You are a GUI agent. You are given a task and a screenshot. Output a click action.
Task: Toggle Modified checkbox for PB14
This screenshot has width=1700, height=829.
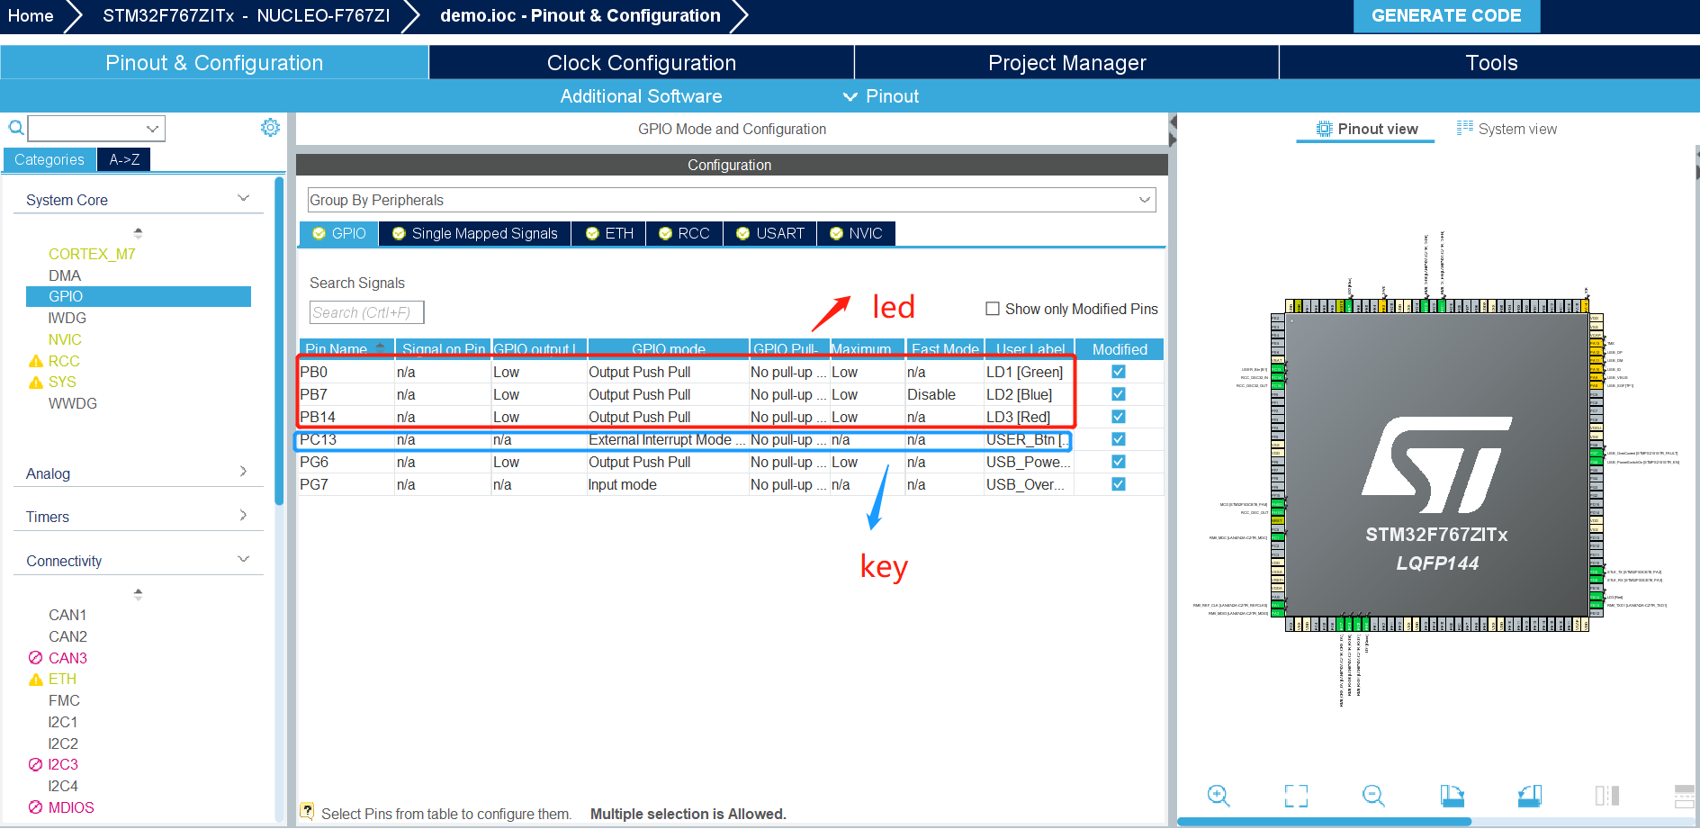click(x=1119, y=417)
